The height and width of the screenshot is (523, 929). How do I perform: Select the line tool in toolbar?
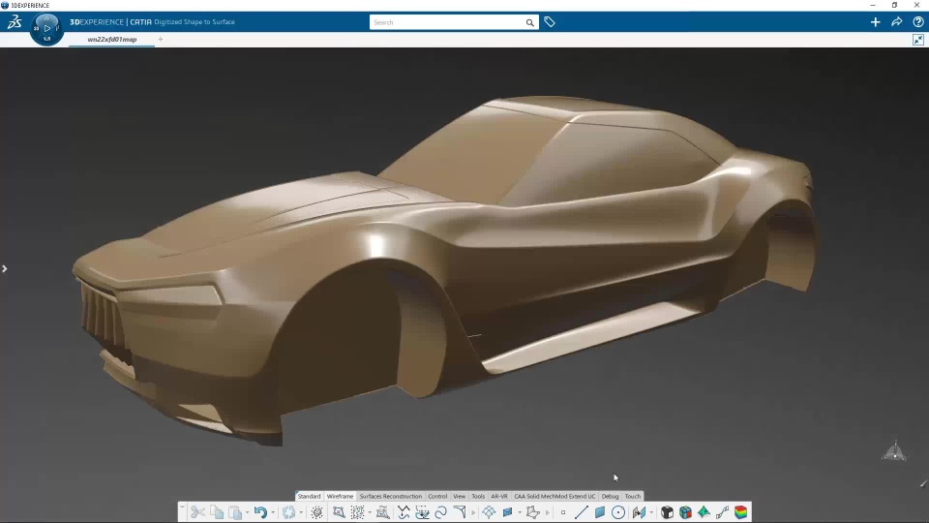coord(581,512)
